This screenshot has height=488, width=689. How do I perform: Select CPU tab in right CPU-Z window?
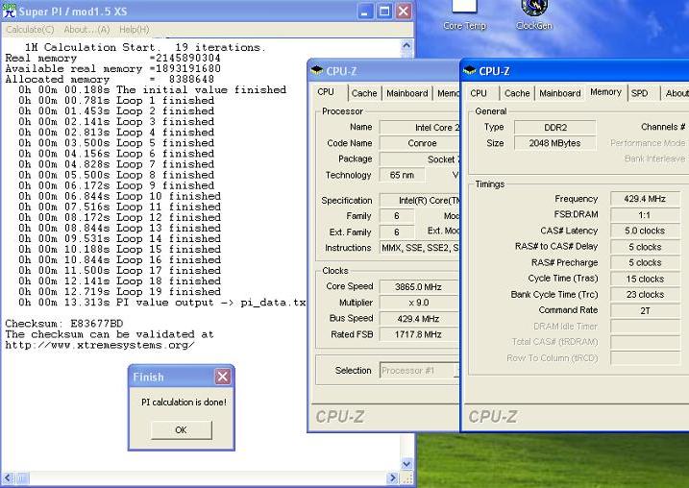(479, 93)
